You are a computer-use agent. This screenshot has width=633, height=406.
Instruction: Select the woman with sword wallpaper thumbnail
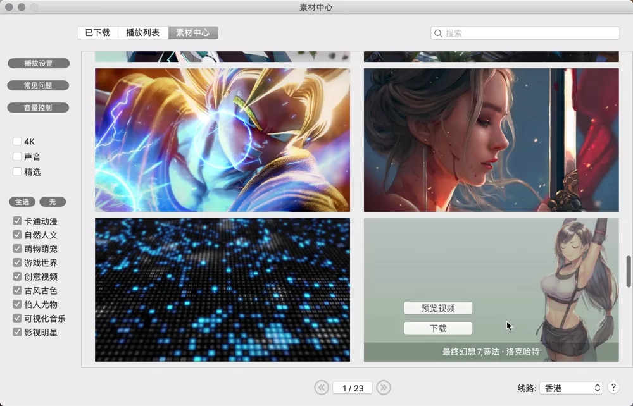[x=491, y=140]
